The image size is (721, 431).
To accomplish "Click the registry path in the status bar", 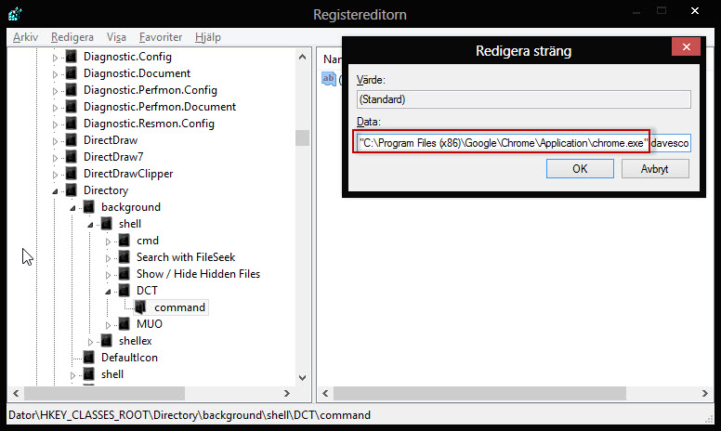I will 190,415.
